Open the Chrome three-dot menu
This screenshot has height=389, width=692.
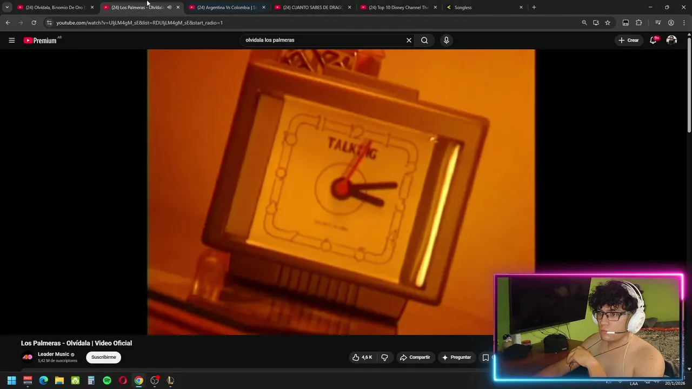click(x=684, y=23)
